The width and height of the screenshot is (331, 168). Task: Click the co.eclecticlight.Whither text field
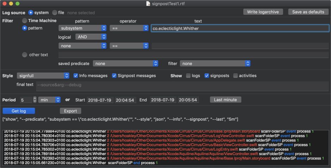click(x=239, y=28)
